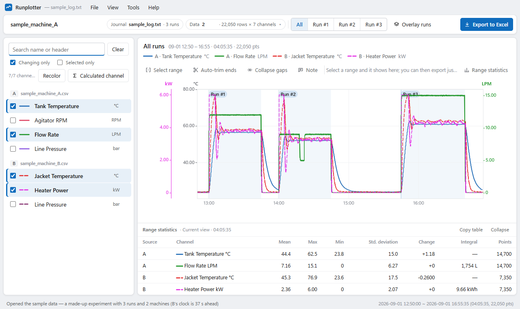Click the Note speech-bubble icon
The width and height of the screenshot is (520, 309).
point(301,70)
